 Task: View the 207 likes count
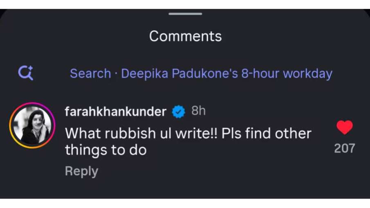click(344, 148)
